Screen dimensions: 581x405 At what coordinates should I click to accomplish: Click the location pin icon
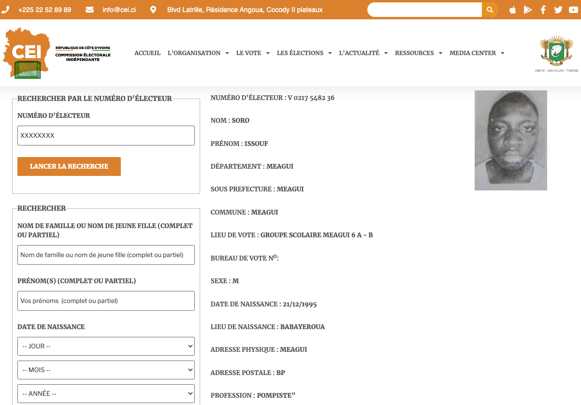[153, 9]
